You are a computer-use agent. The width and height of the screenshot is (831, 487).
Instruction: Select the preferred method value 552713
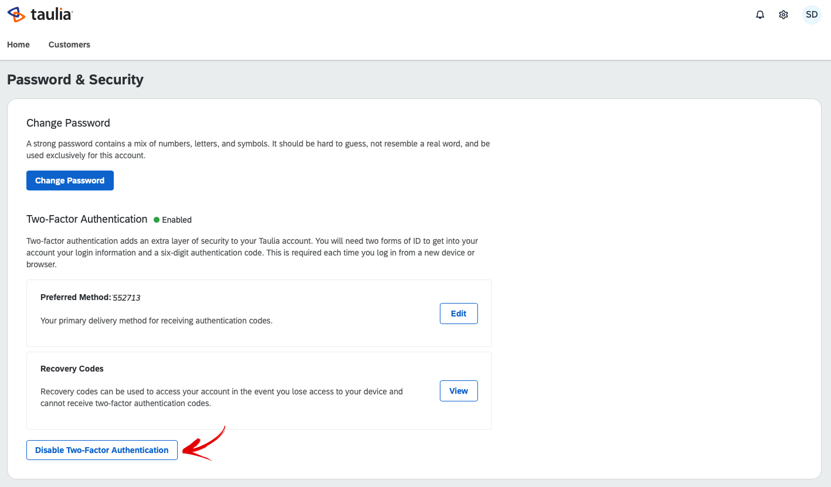(127, 298)
